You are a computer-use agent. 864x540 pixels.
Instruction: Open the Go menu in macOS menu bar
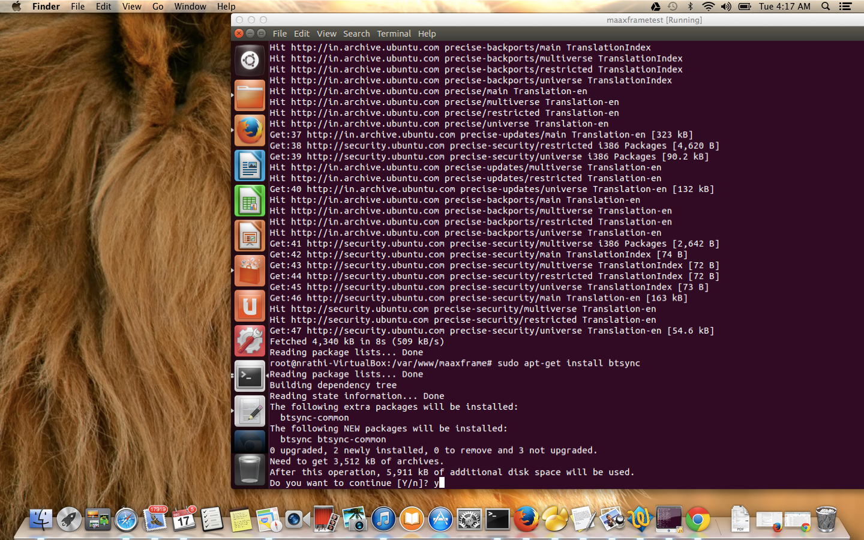[158, 7]
